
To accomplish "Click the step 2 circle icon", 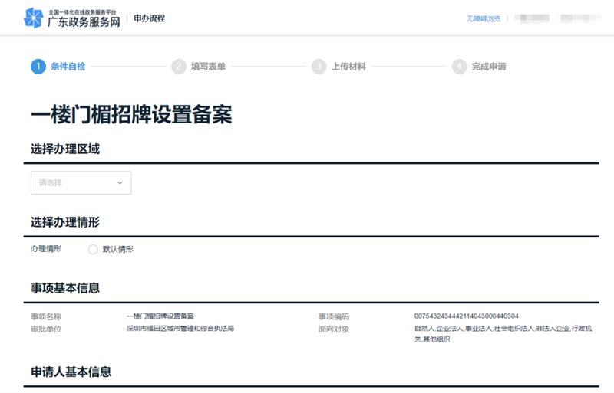I will [x=179, y=67].
